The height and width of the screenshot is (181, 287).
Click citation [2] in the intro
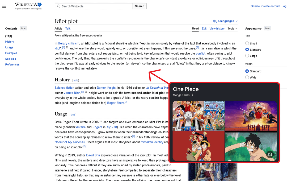197,47
